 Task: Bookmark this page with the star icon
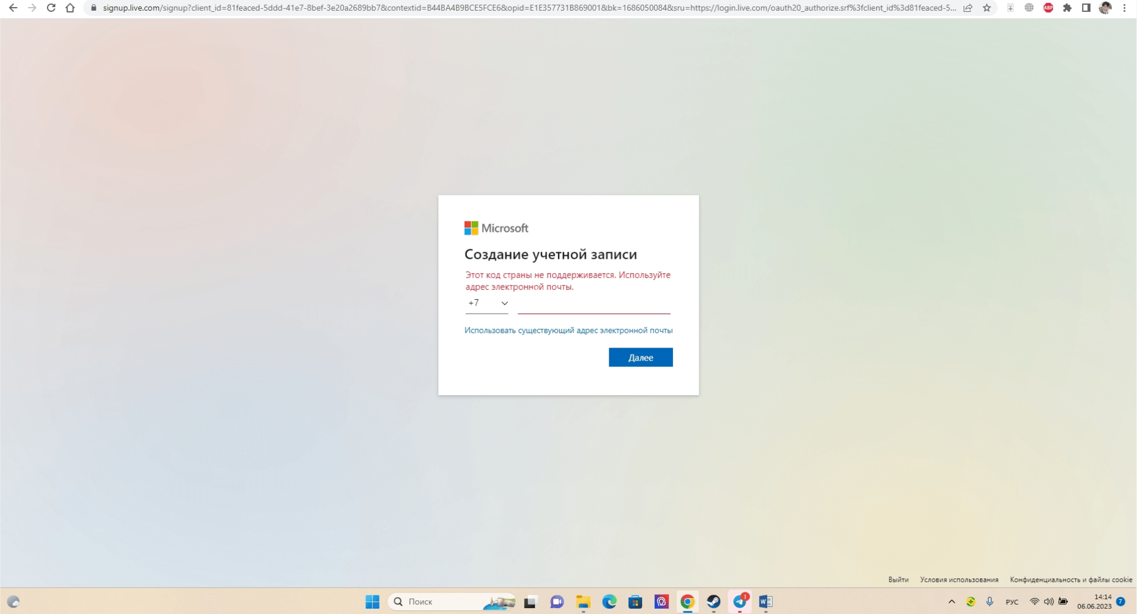coord(987,8)
